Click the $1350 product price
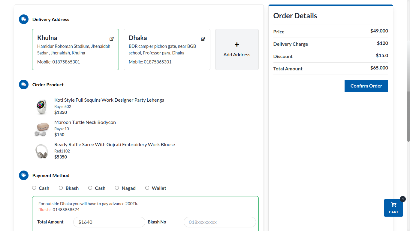The height and width of the screenshot is (231, 410). pyautogui.click(x=61, y=112)
